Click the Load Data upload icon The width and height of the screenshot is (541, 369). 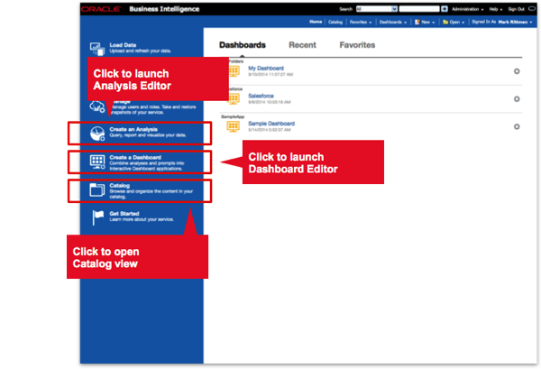[x=97, y=49]
